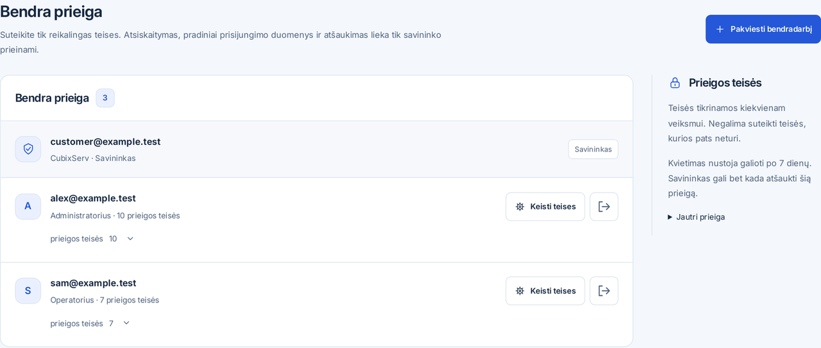Revoke alex@example.test access with exit icon
The image size is (821, 348).
click(x=604, y=207)
